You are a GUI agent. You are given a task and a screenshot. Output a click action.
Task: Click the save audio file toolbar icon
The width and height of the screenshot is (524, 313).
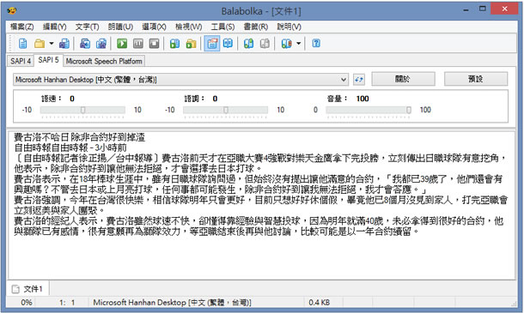click(85, 44)
